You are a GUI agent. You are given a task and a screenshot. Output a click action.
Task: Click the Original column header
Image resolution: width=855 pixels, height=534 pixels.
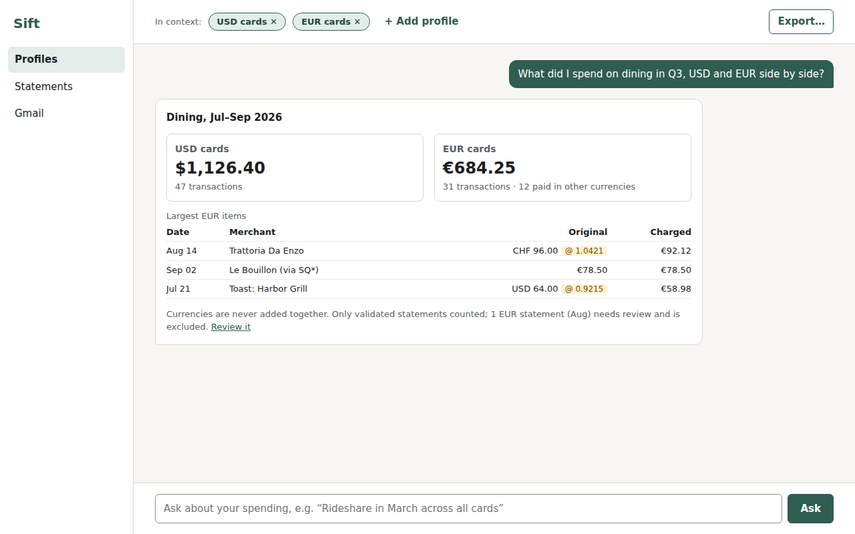point(588,232)
